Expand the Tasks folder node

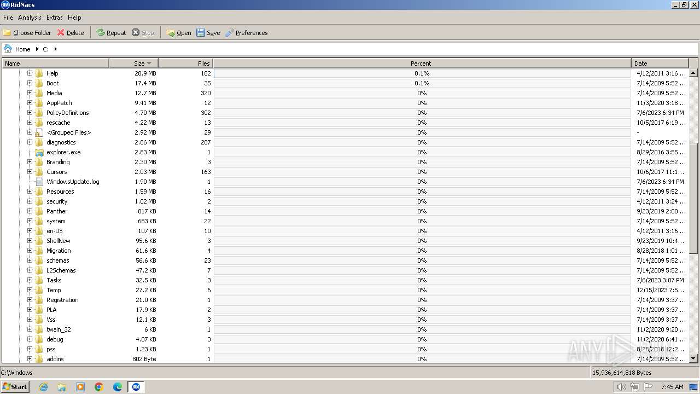click(x=30, y=280)
